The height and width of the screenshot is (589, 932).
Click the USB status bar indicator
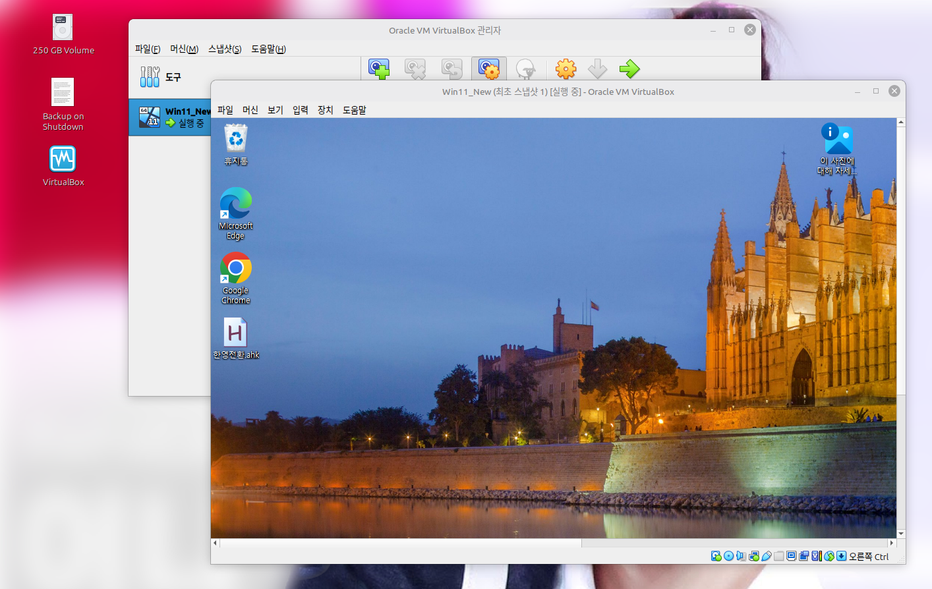pos(767,556)
